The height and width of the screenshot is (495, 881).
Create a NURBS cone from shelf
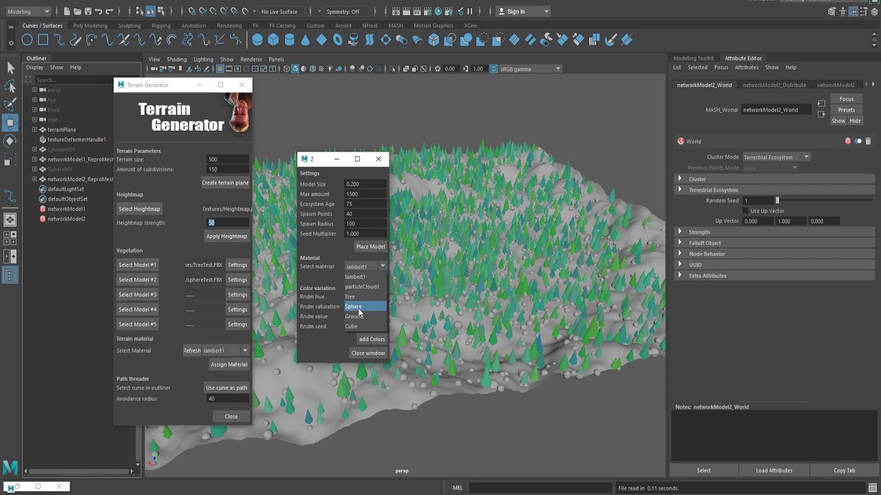tap(306, 40)
